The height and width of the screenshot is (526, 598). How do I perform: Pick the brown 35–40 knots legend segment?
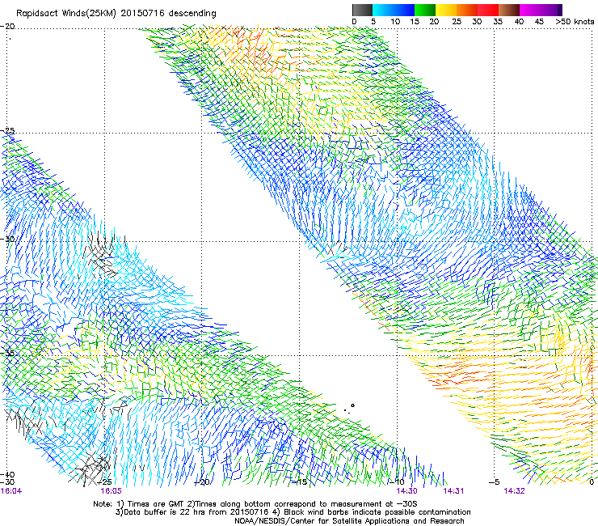(509, 10)
